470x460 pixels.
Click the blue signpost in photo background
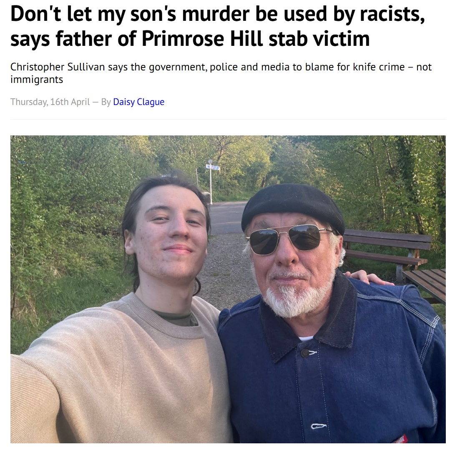[x=213, y=167]
